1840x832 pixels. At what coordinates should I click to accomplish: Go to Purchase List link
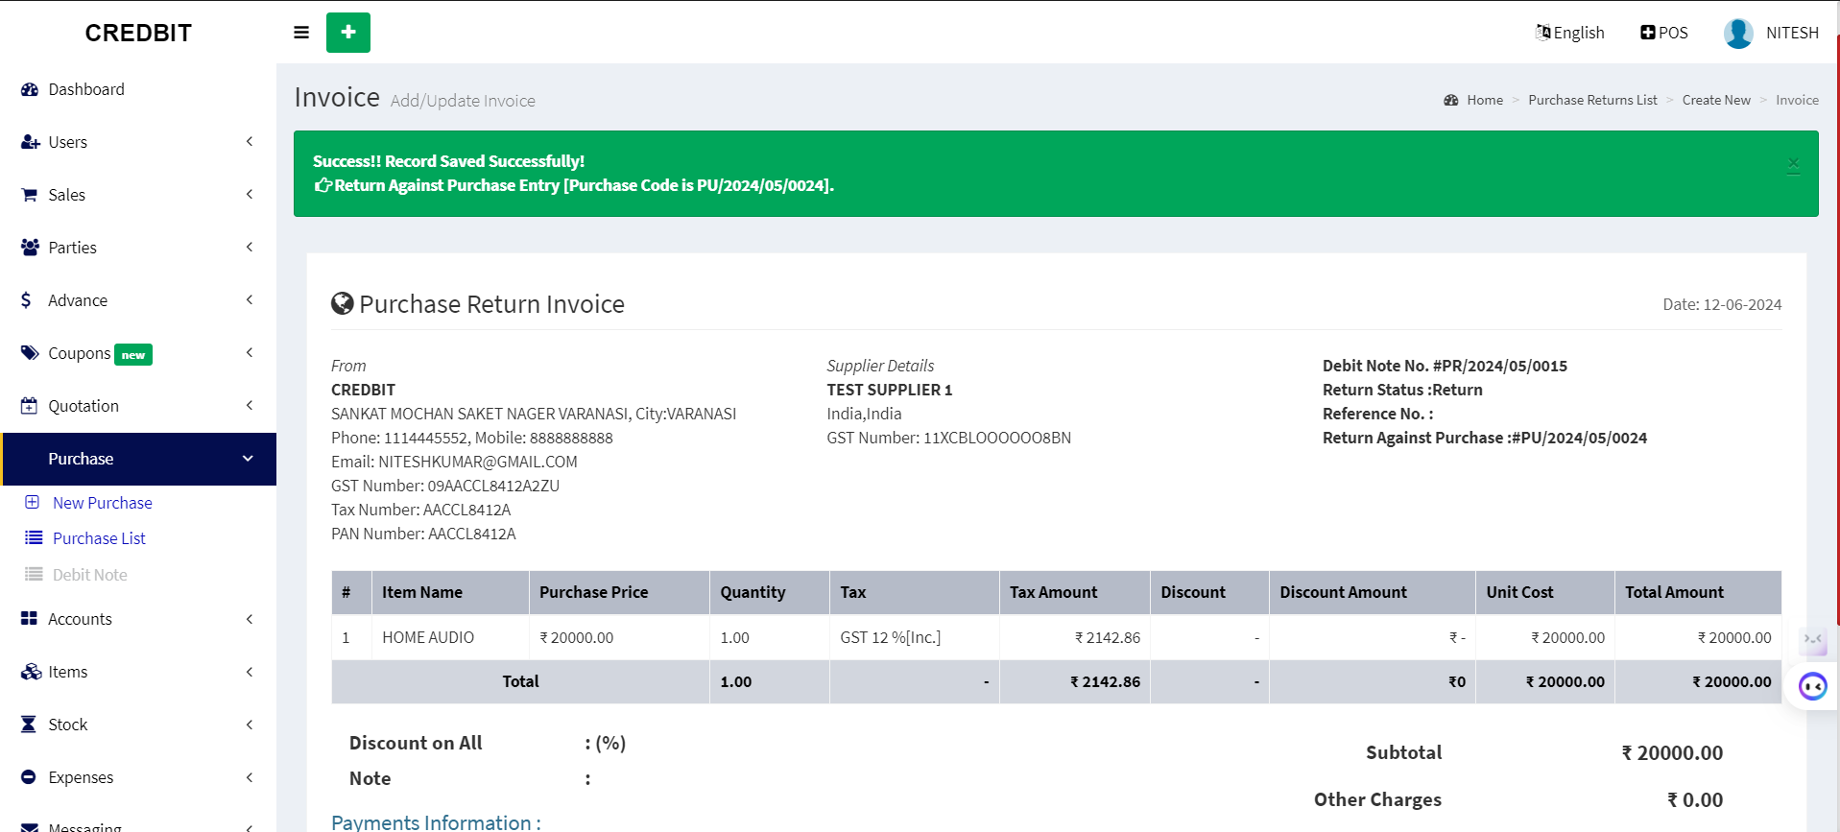[99, 538]
